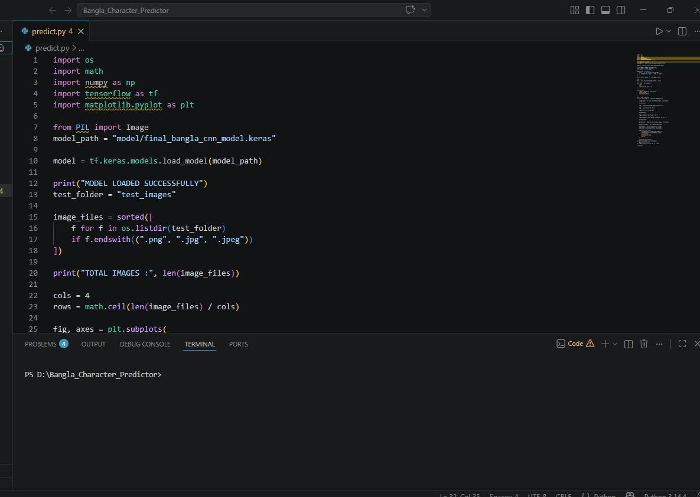Click the minimap code overview
Screen dimensions: 700x497
click(668, 100)
